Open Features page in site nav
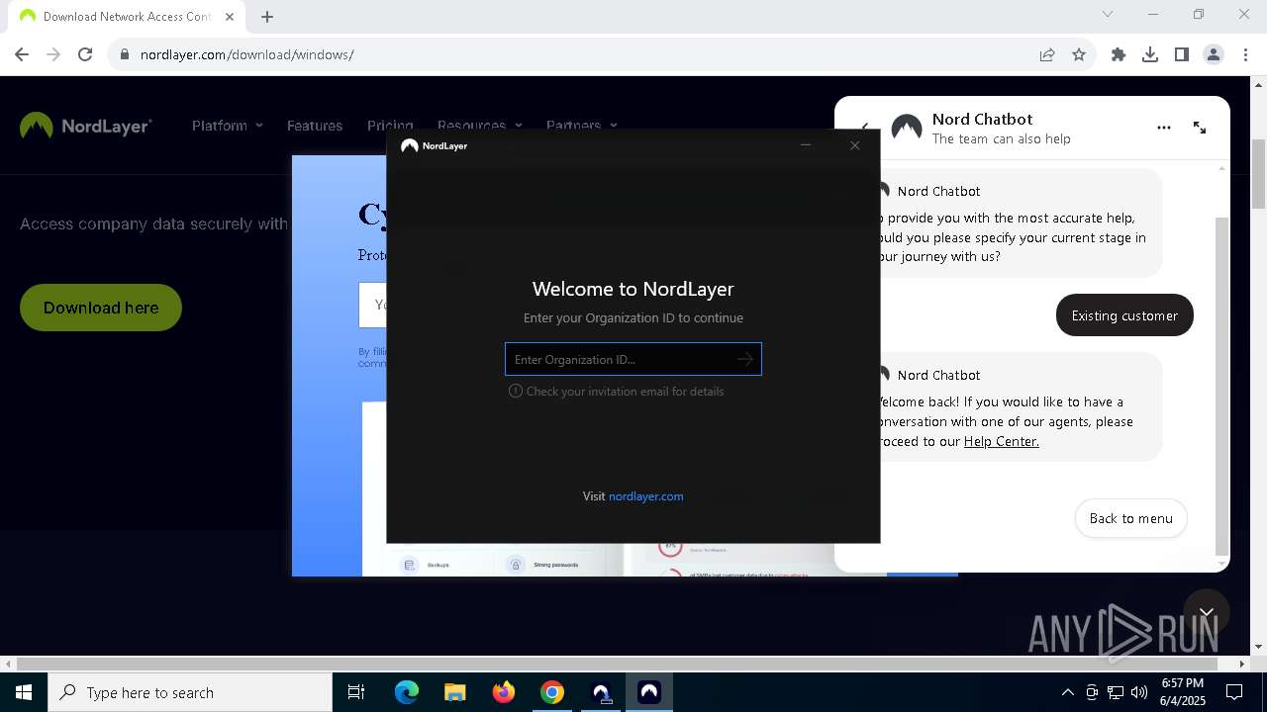 [315, 126]
